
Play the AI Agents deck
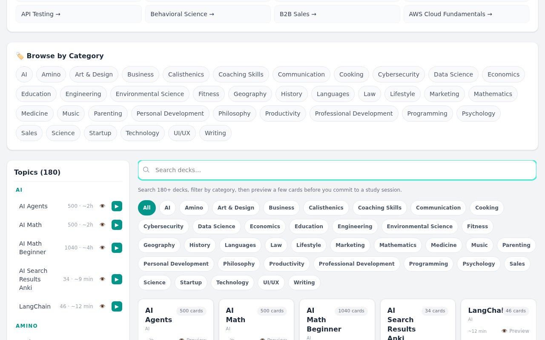(117, 206)
